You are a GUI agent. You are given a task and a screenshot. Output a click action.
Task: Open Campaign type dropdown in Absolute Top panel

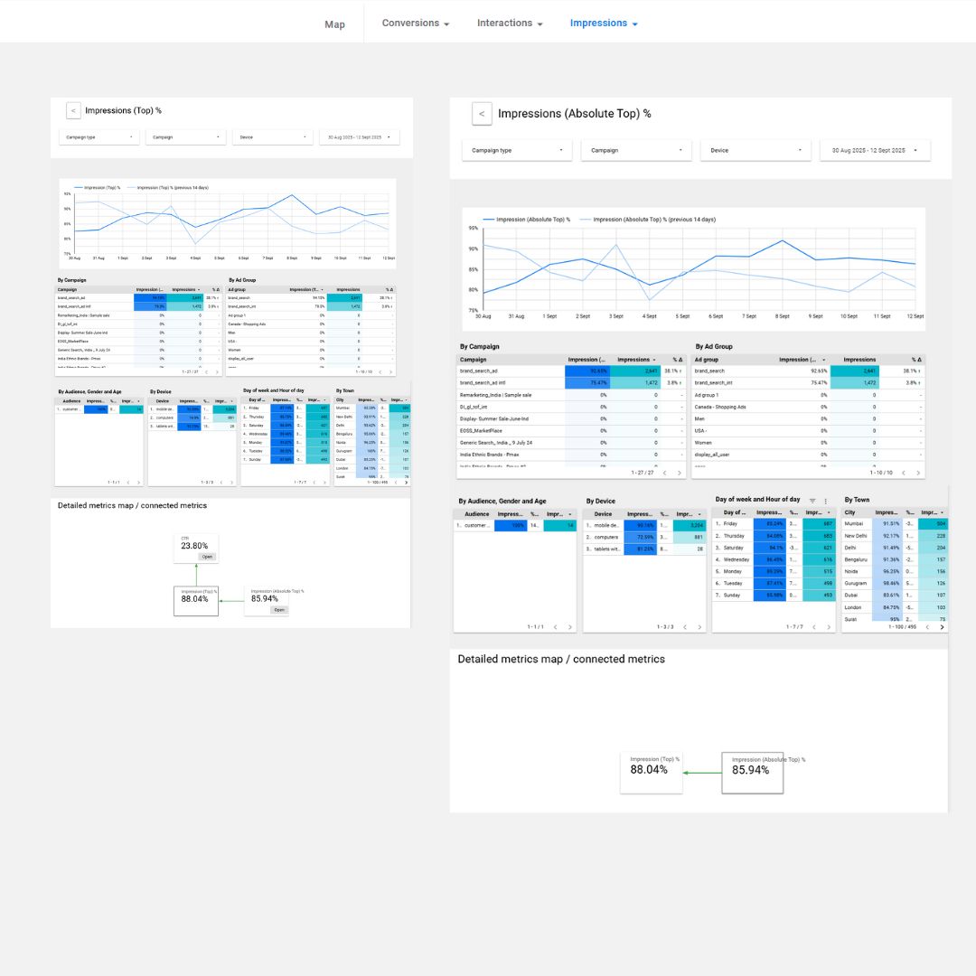click(517, 151)
